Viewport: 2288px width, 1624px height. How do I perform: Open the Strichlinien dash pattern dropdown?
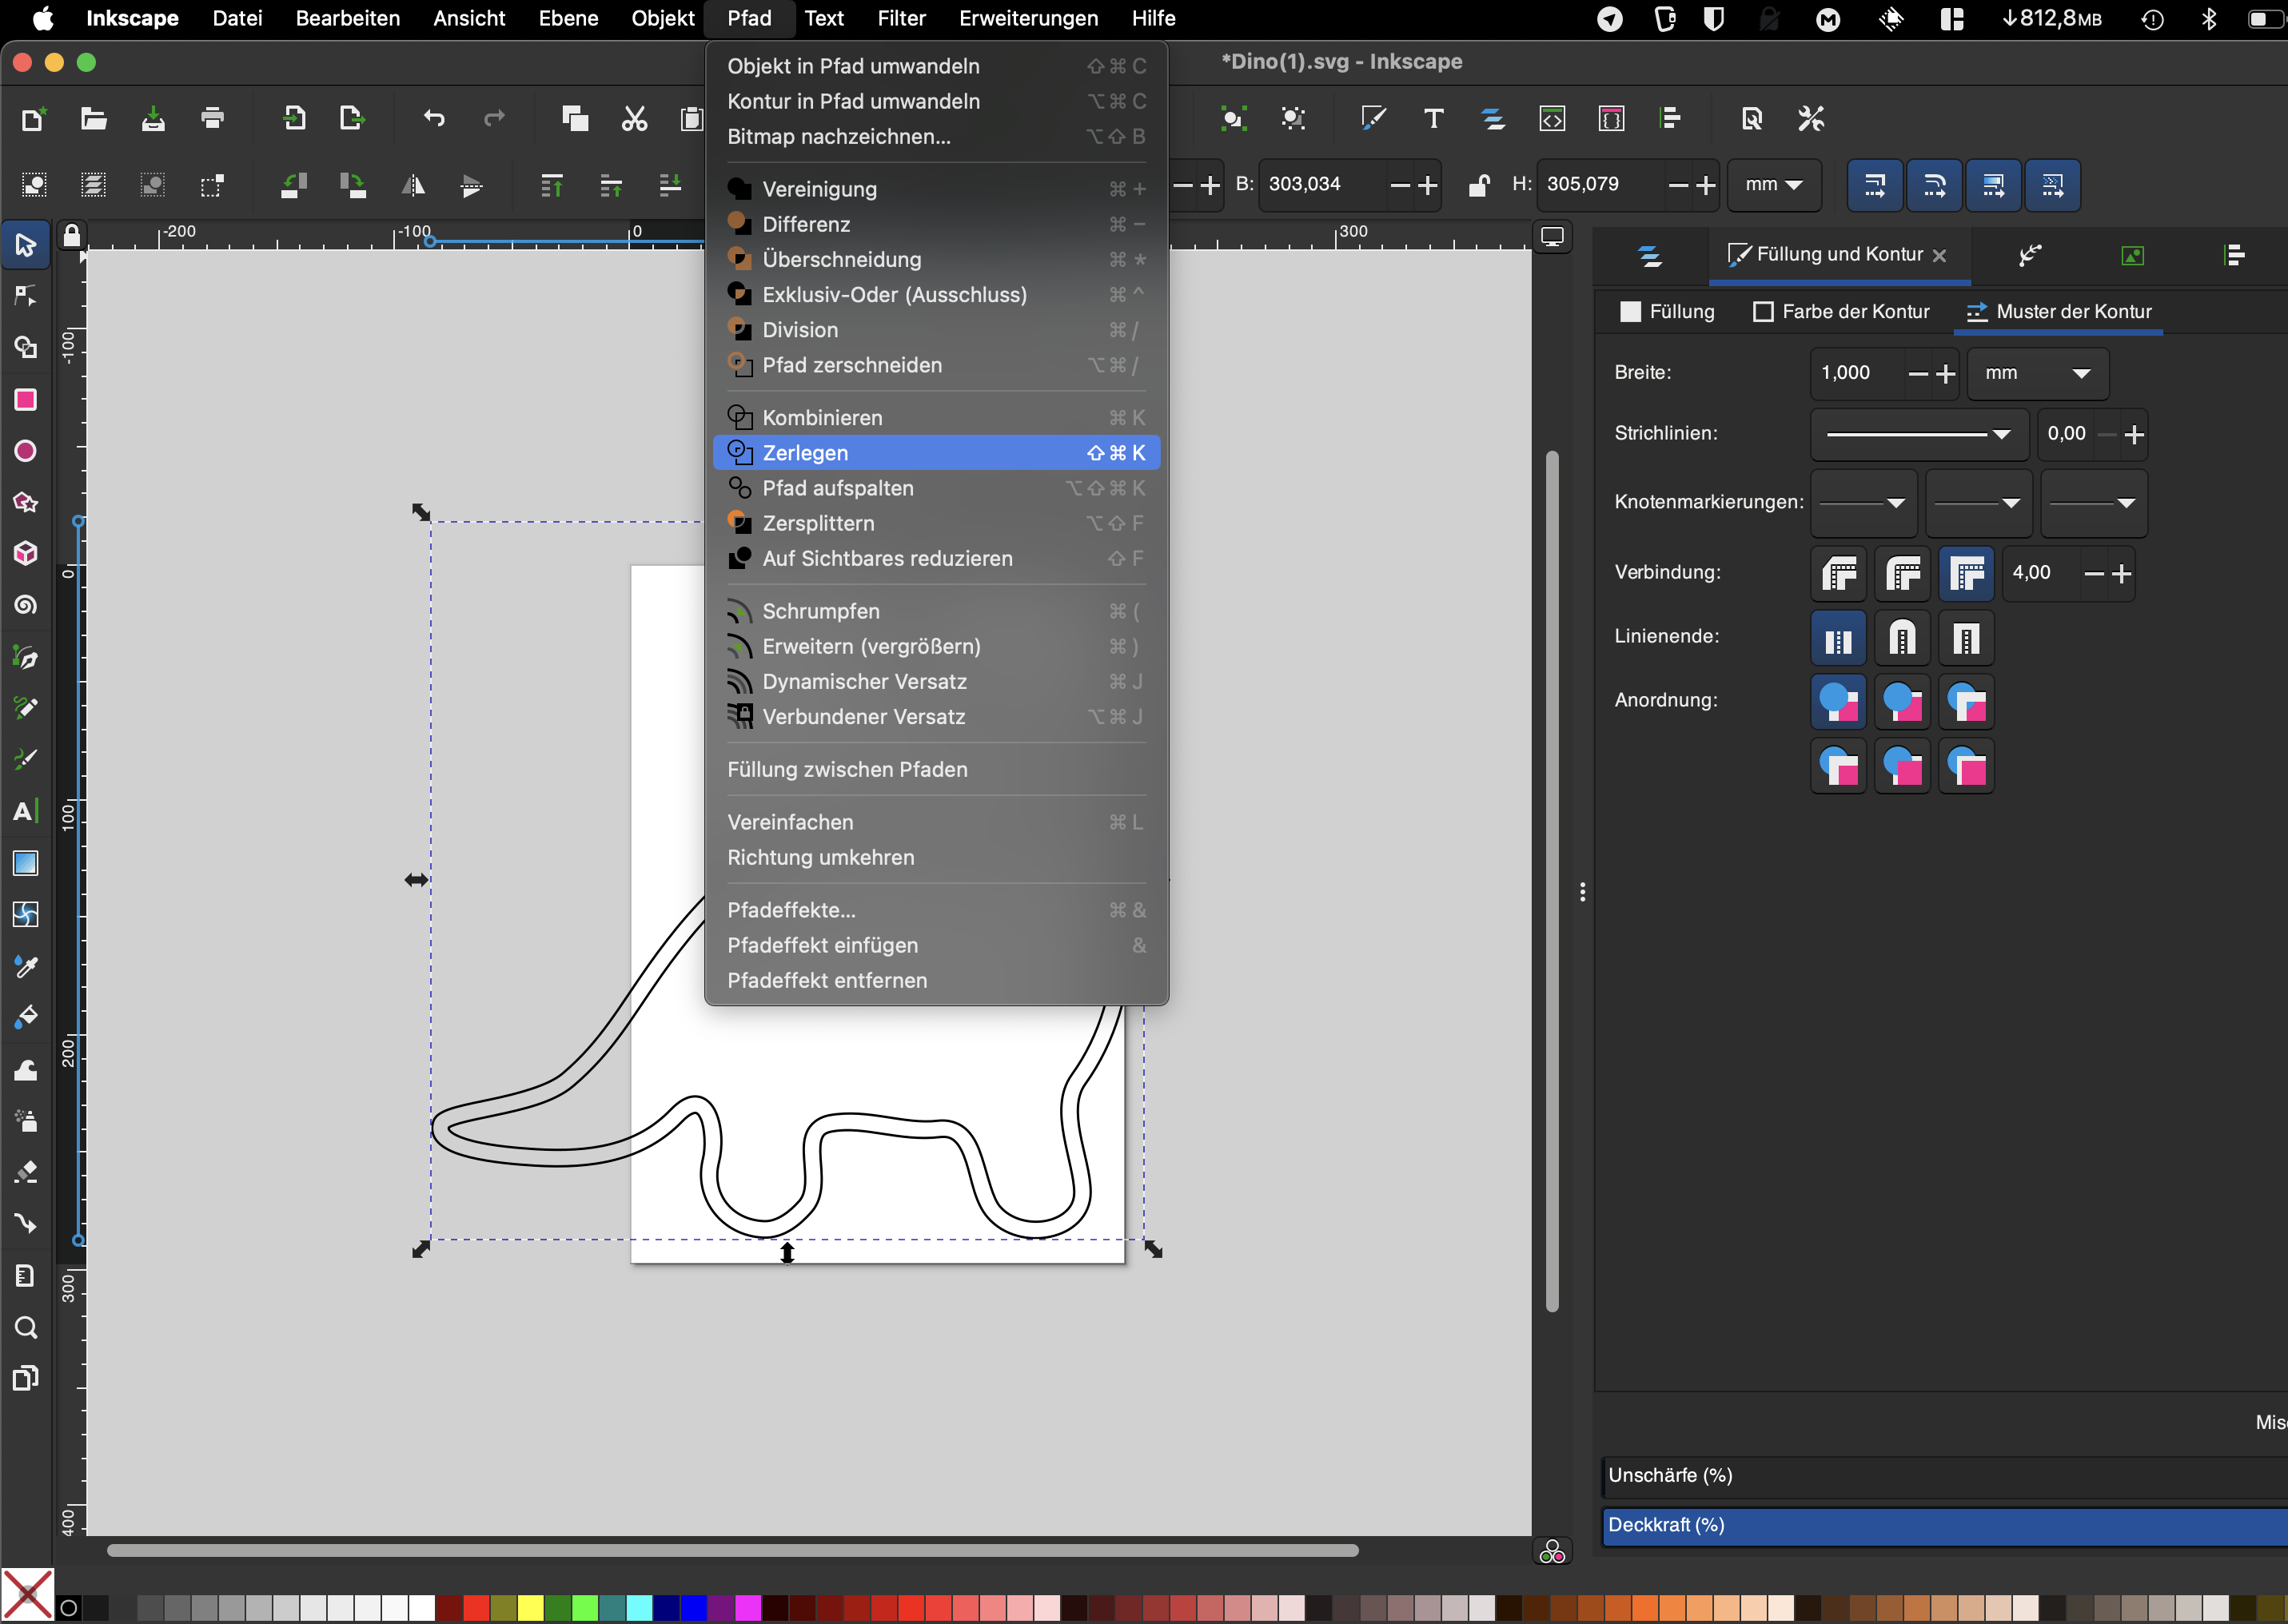[x=1919, y=434]
